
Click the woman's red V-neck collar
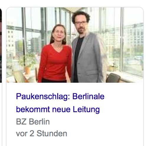tap(57, 49)
